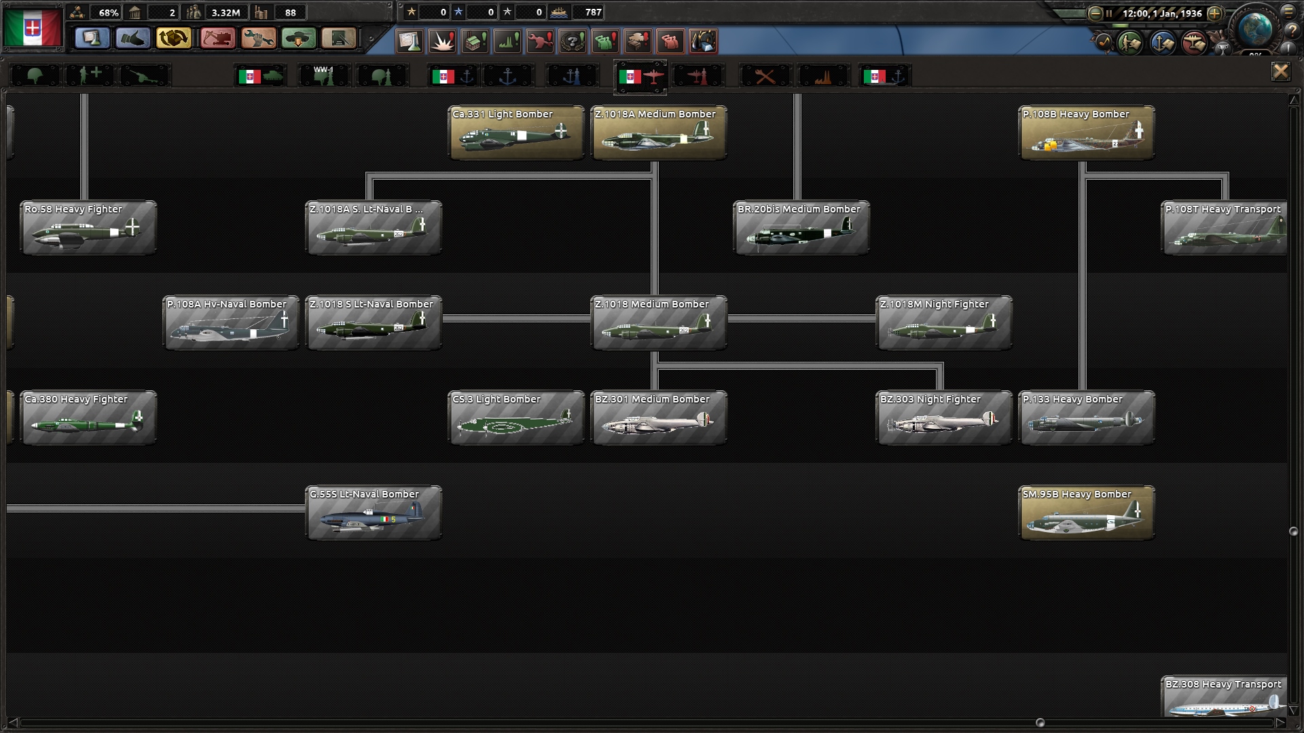Image resolution: width=1304 pixels, height=733 pixels.
Task: Select Ca.331 Light Bomber technology
Action: click(x=516, y=132)
